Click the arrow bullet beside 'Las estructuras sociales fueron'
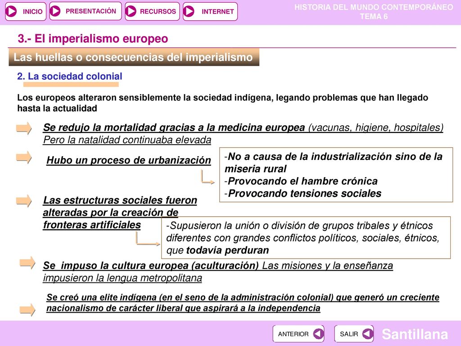461x346 pixels. (x=24, y=201)
